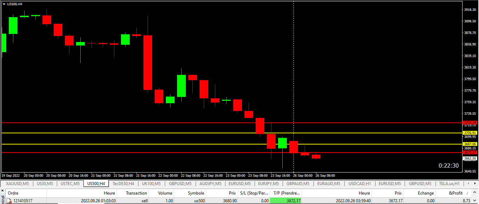Switch to the XAUUSD,M5 chart tab
This screenshot has width=479, height=204.
[17, 183]
